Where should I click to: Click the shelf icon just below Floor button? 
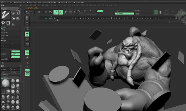(x=27, y=58)
